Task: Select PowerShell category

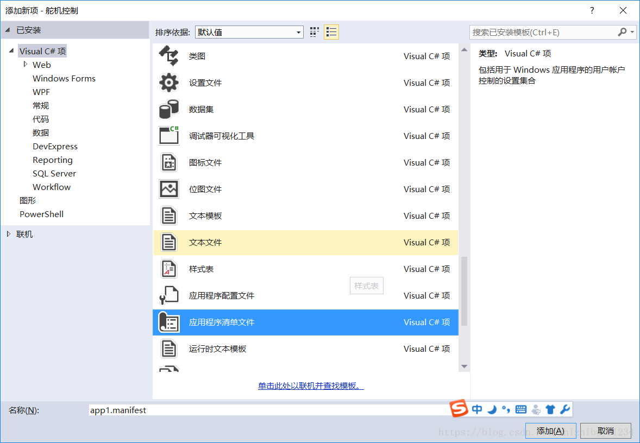Action: (42, 214)
